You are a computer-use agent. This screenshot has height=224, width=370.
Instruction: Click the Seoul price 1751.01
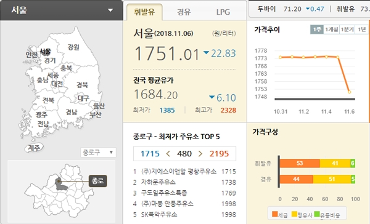click(x=167, y=54)
